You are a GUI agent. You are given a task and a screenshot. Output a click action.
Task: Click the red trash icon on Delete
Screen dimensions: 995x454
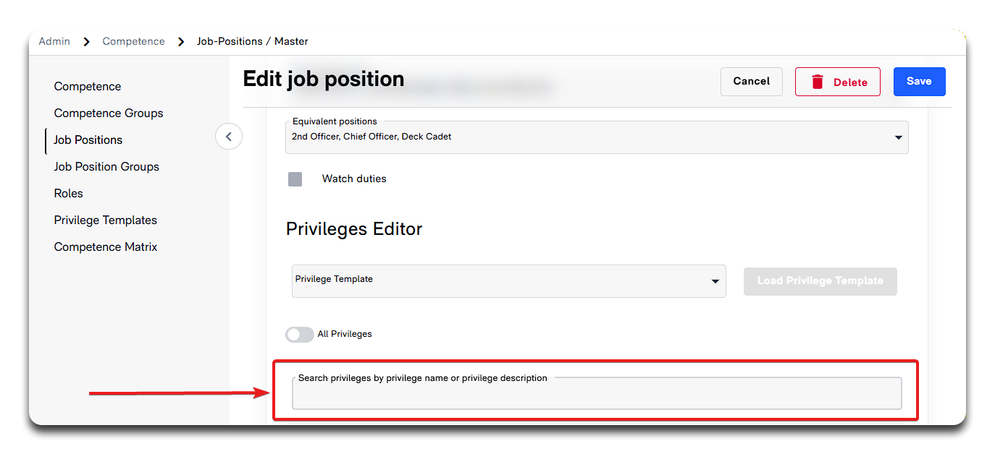pyautogui.click(x=818, y=82)
